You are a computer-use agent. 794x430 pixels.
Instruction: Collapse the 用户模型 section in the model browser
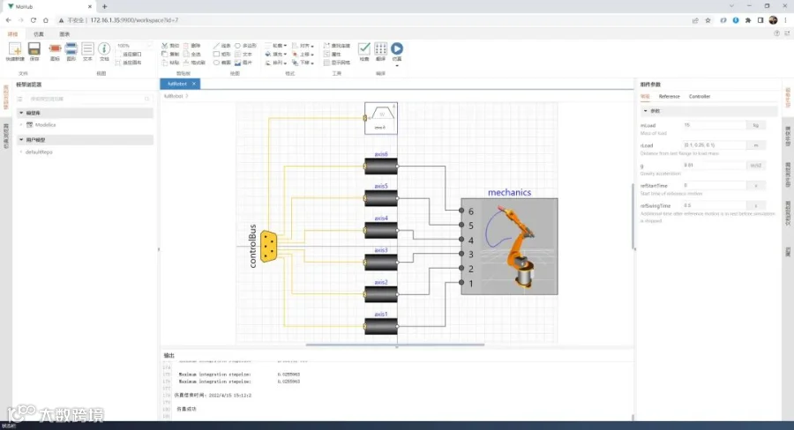coord(21,139)
